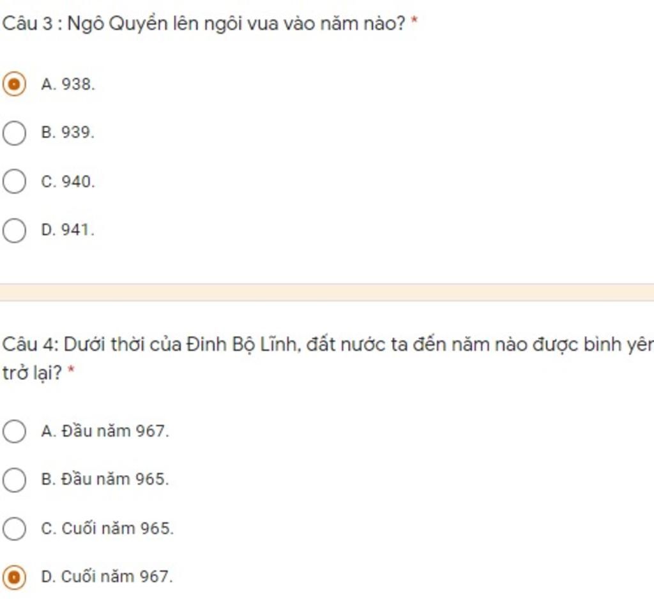Click the beige divider between questions
Image resolution: width=654 pixels, height=599 pixels.
(327, 292)
